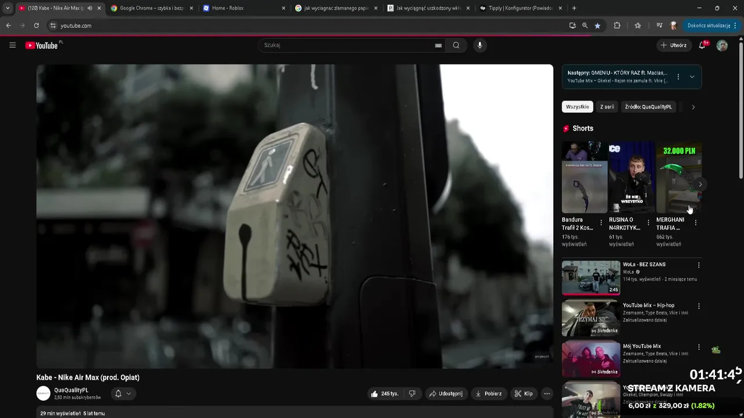
Task: Start voice search with microphone icon
Action: [x=480, y=45]
